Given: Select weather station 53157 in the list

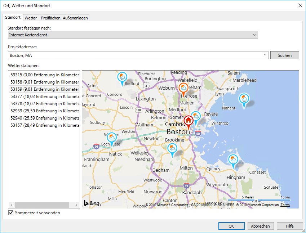Looking at the screenshot, I should click(x=44, y=125).
